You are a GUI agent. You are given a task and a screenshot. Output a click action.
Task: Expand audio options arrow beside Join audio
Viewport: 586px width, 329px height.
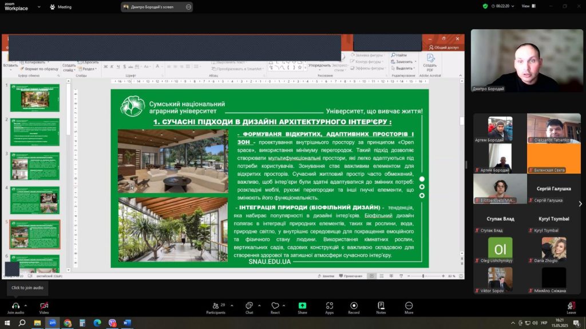click(x=26, y=306)
